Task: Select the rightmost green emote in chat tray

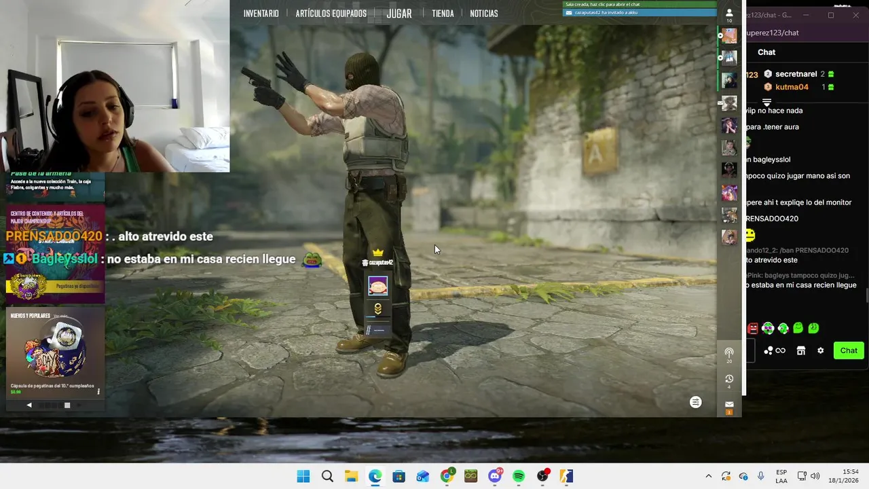Action: pos(813,328)
